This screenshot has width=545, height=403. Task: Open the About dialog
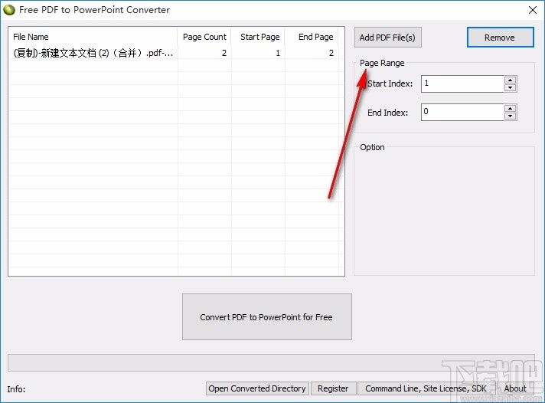[515, 388]
